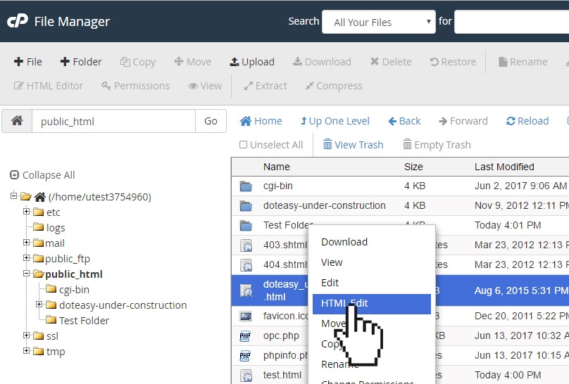This screenshot has width=569, height=384.
Task: Click the cgi-bin folder icon in list
Action: tap(246, 186)
